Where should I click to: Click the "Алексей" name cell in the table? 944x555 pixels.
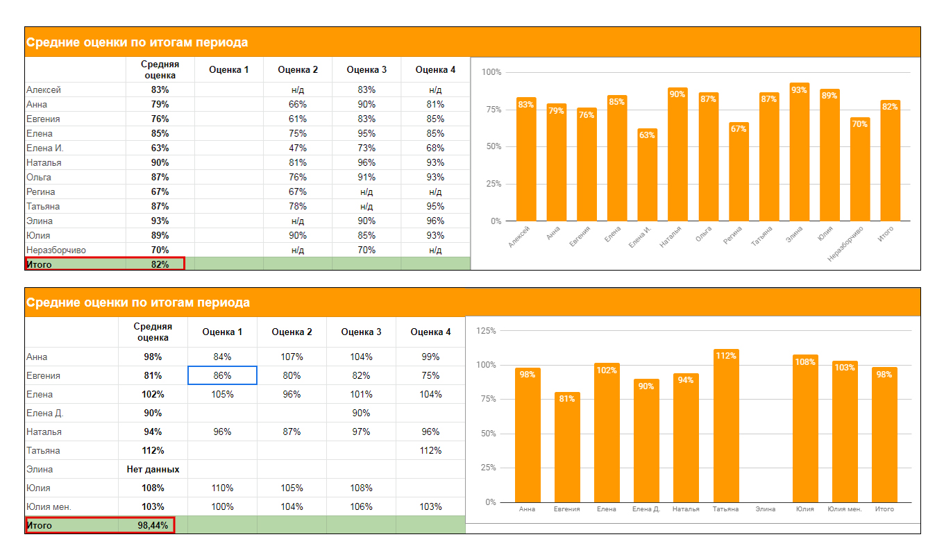click(x=75, y=89)
